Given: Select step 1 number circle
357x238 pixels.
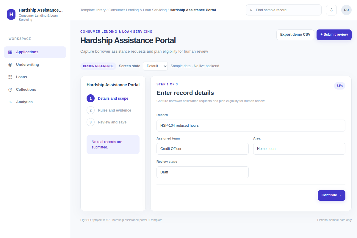Looking at the screenshot, I should click(91, 98).
